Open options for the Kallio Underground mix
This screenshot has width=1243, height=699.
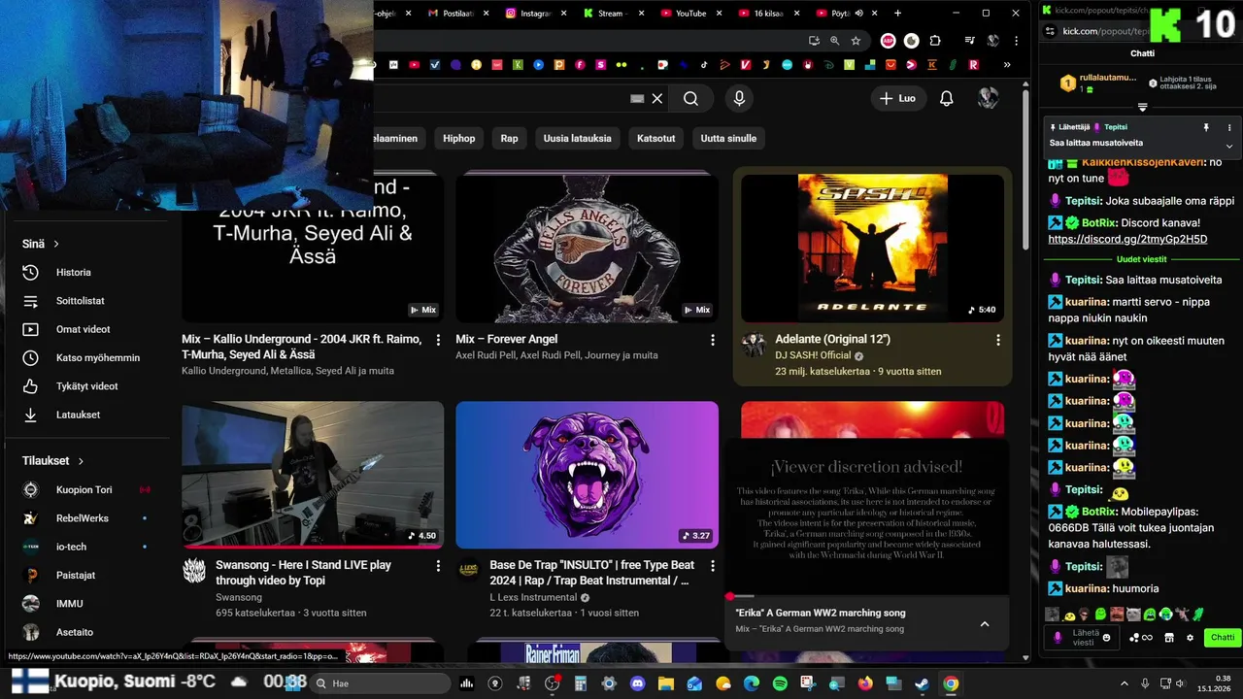pyautogui.click(x=438, y=340)
